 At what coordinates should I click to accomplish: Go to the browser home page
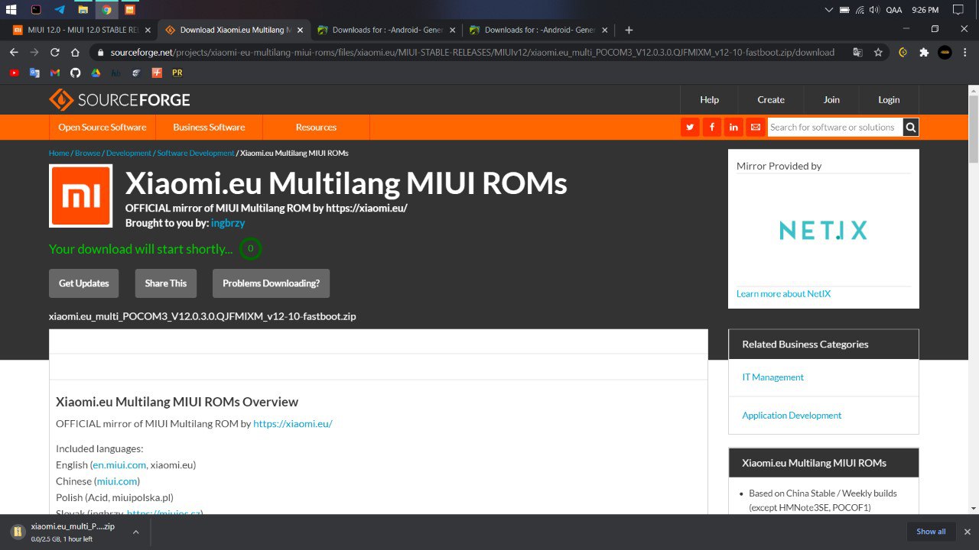pyautogui.click(x=75, y=52)
